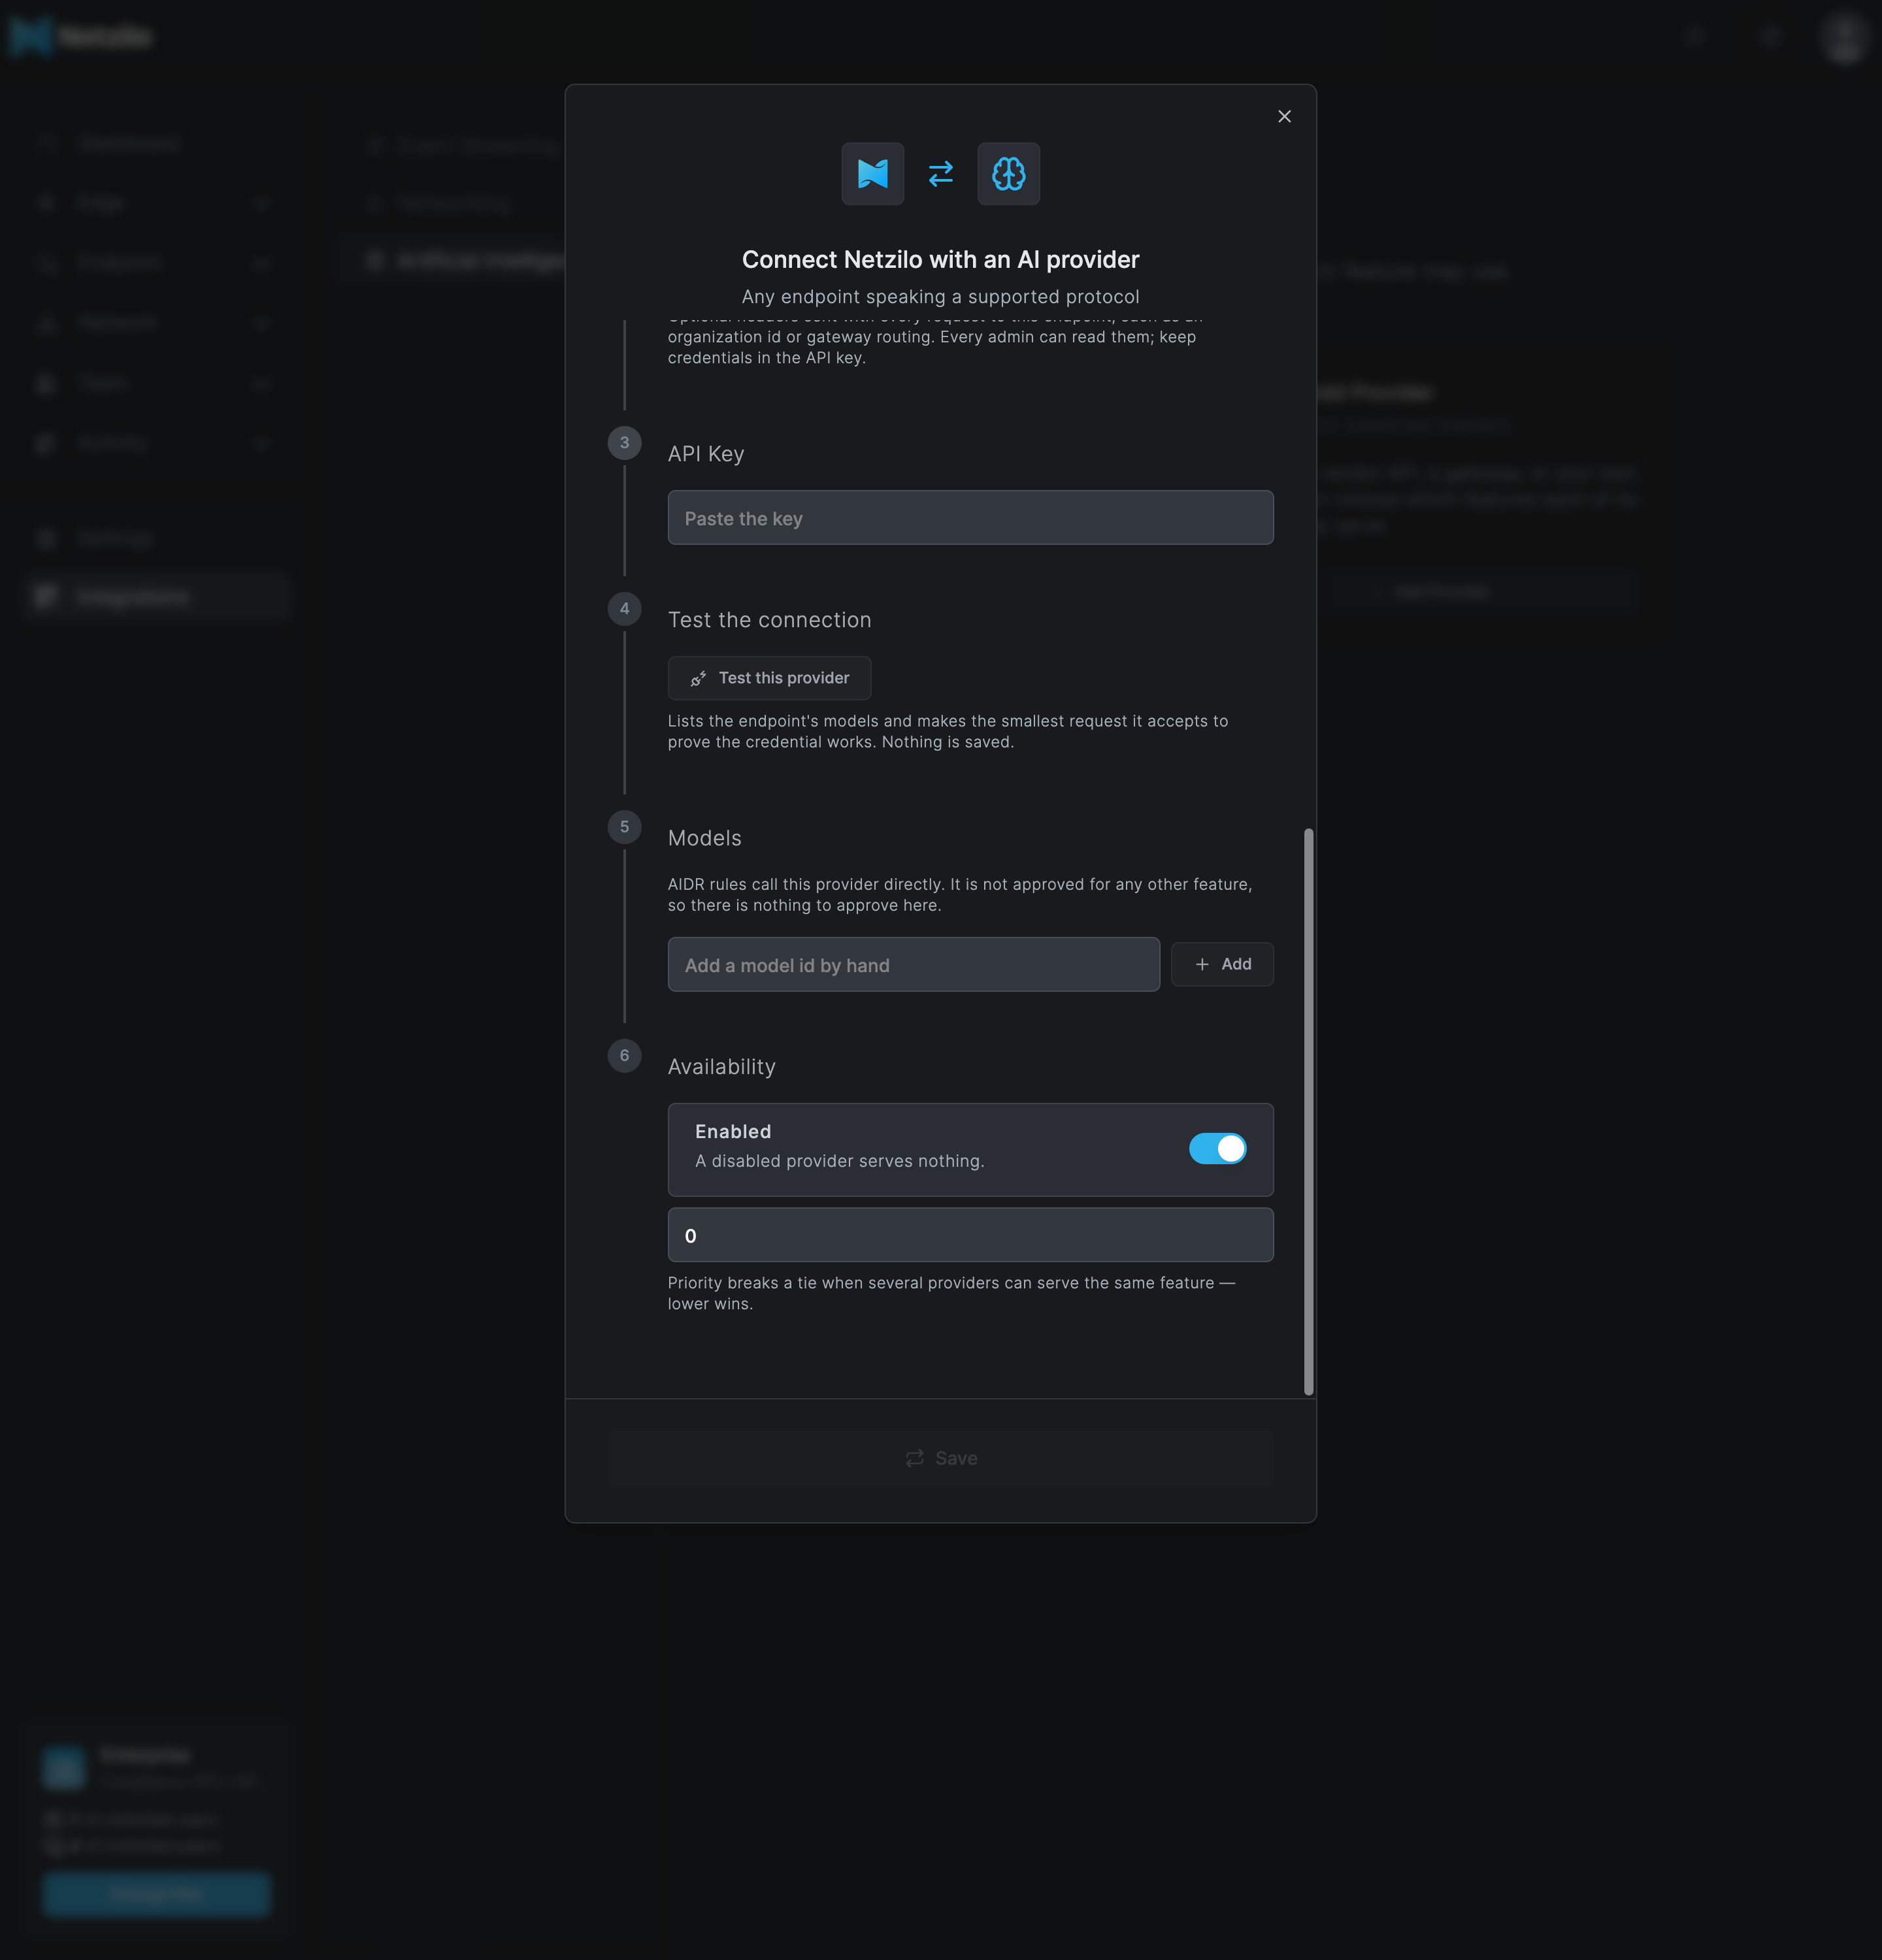
Task: Click the "Test the connection" heading
Action: point(769,620)
